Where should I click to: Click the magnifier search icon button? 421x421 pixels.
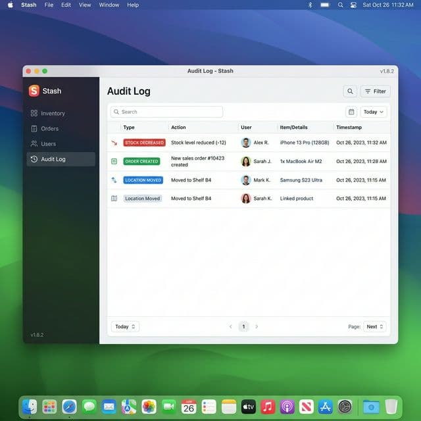(x=350, y=91)
